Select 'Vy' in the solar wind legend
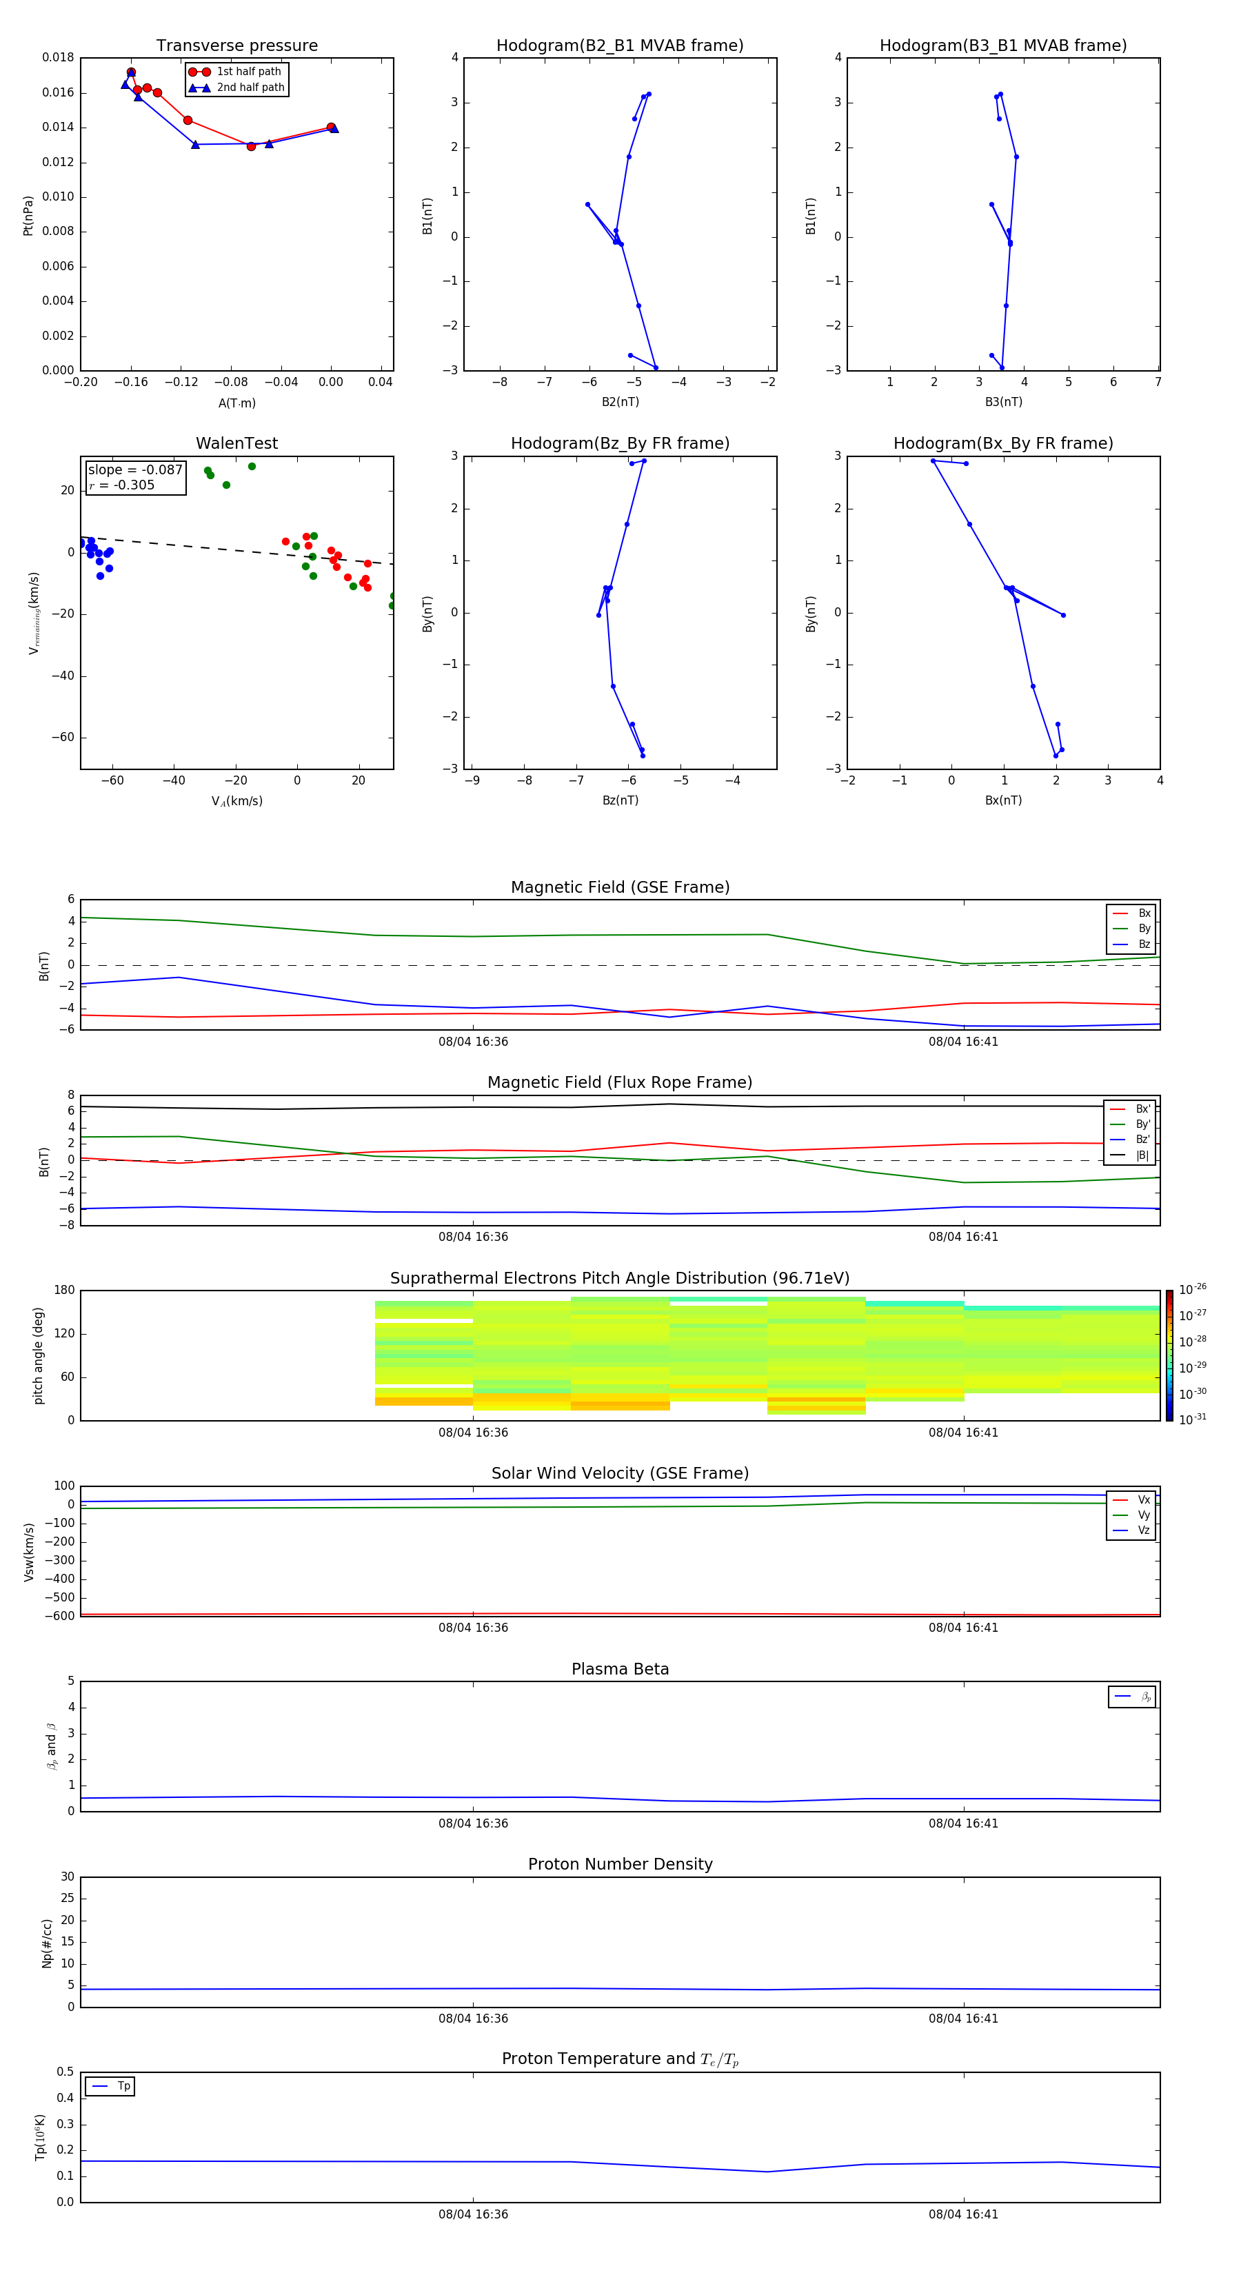Image resolution: width=1241 pixels, height=2275 pixels. pos(1131,1515)
